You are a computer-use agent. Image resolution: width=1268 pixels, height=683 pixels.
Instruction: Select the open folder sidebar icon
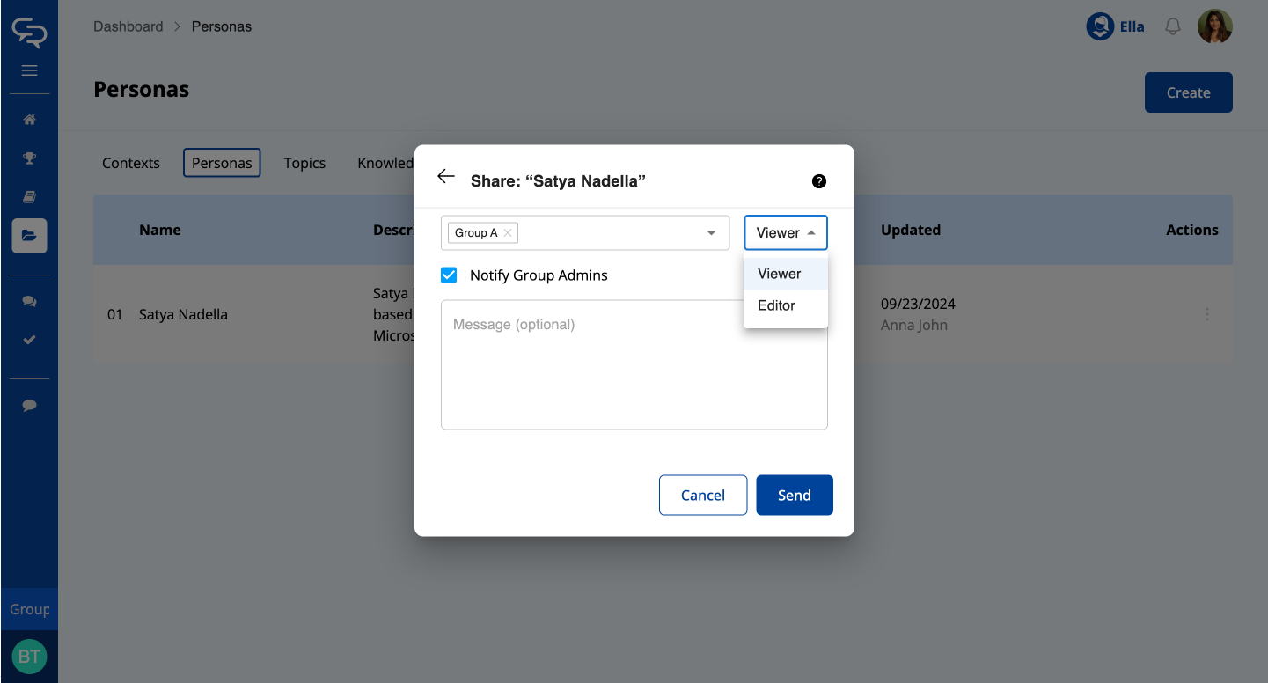[29, 236]
